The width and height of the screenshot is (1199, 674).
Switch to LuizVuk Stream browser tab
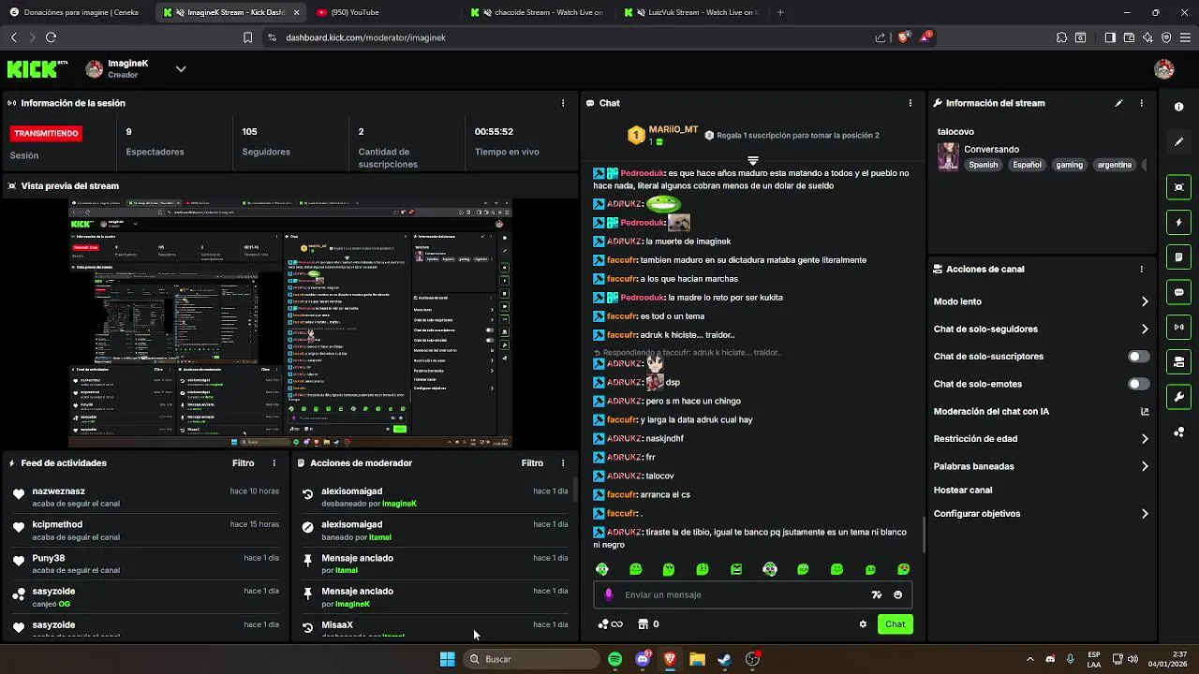[693, 12]
